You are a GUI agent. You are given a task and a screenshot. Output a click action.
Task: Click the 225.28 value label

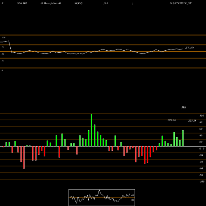pyautogui.click(x=192, y=121)
